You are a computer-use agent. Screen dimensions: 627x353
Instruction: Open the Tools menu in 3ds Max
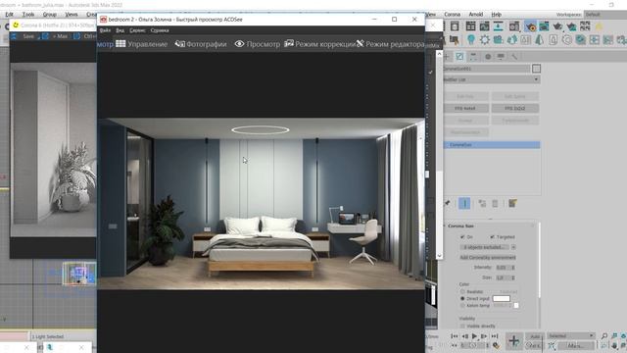click(28, 14)
